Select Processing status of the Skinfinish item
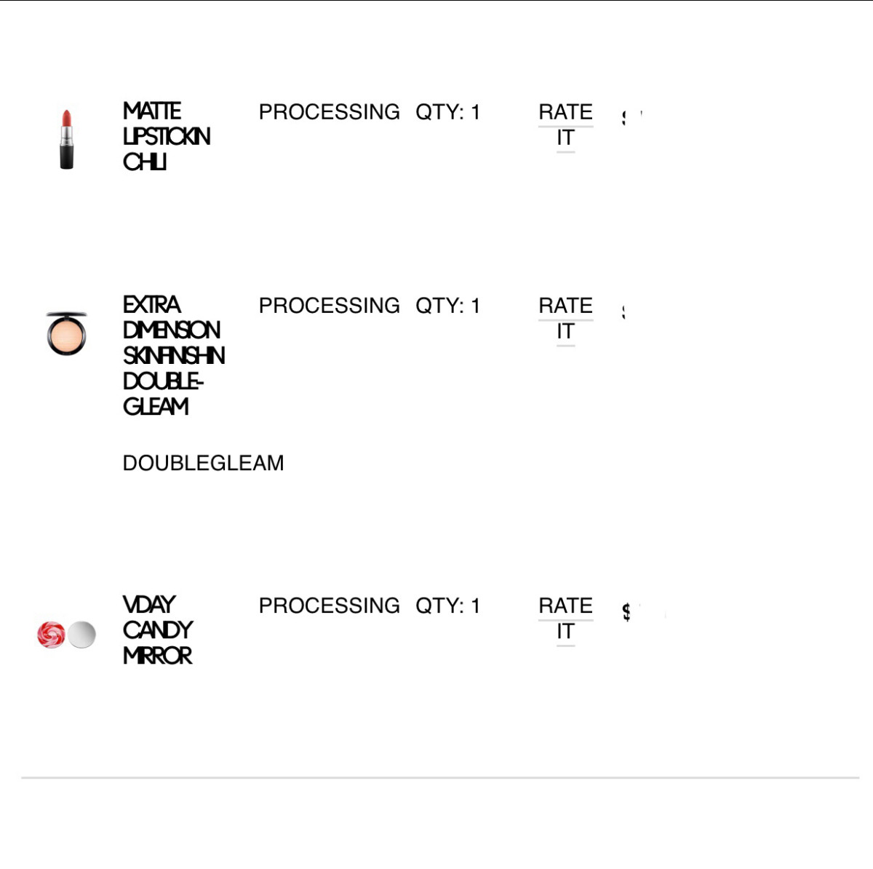873x869 pixels. tap(329, 306)
